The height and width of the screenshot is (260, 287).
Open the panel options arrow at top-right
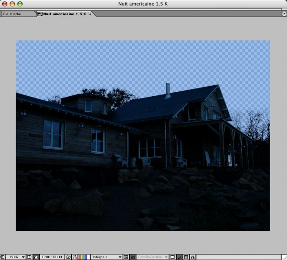(284, 14)
